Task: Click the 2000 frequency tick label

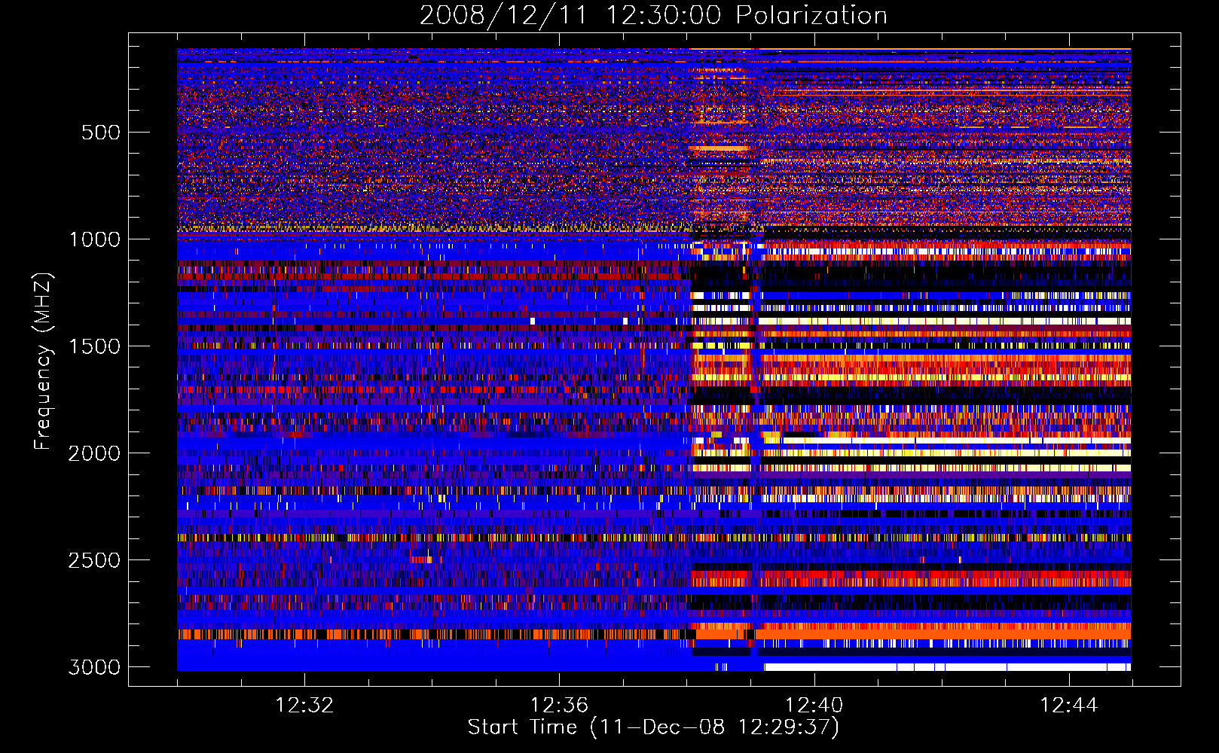Action: click(94, 454)
